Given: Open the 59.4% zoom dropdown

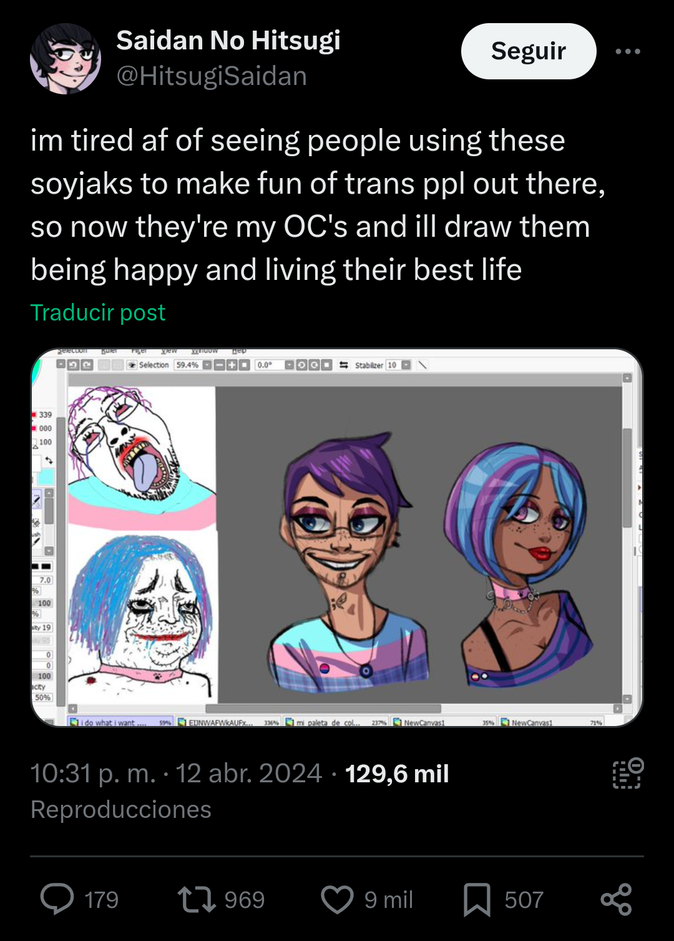Looking at the screenshot, I should pyautogui.click(x=208, y=365).
